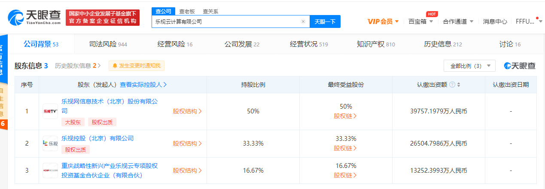This screenshot has width=545, height=189.
Task: Click the 50% value in the 持股比例 column
Action: (253, 111)
